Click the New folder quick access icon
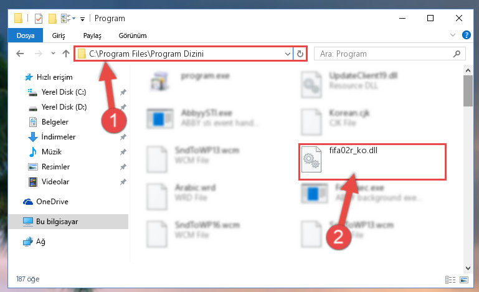 52,19
